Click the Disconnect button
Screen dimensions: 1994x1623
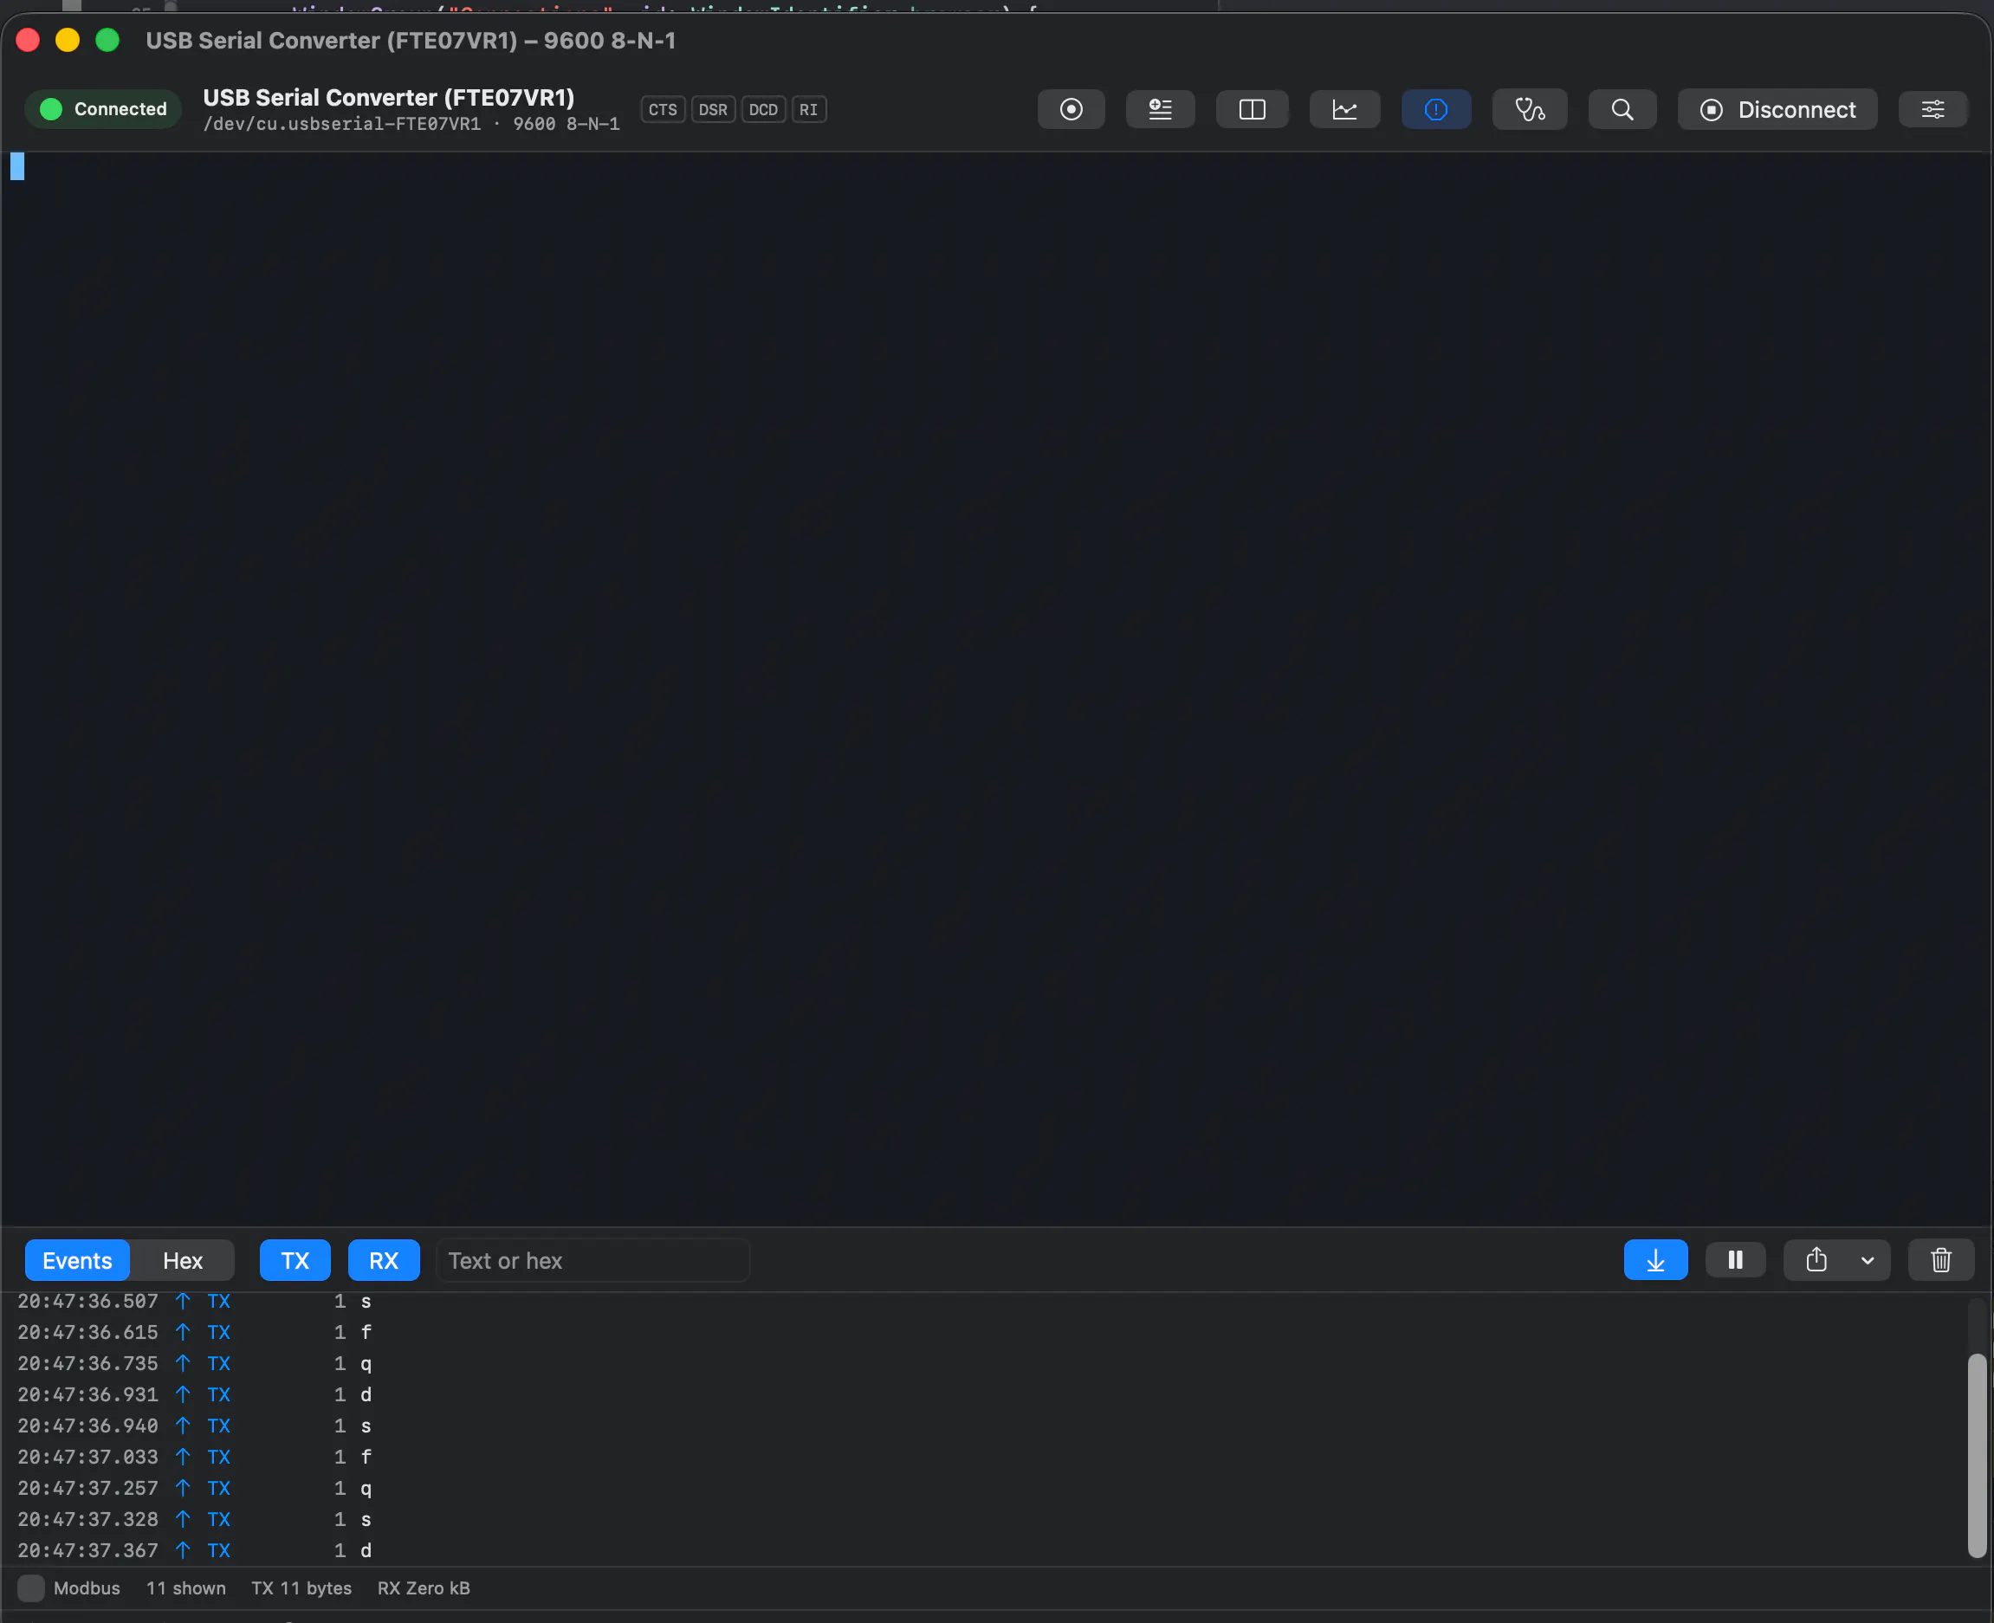click(x=1777, y=109)
